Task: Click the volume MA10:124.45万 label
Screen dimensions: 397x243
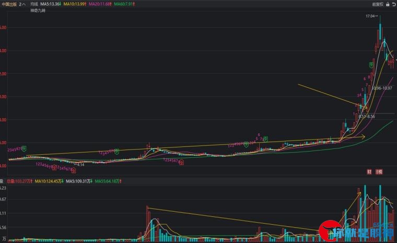Action: [49, 181]
